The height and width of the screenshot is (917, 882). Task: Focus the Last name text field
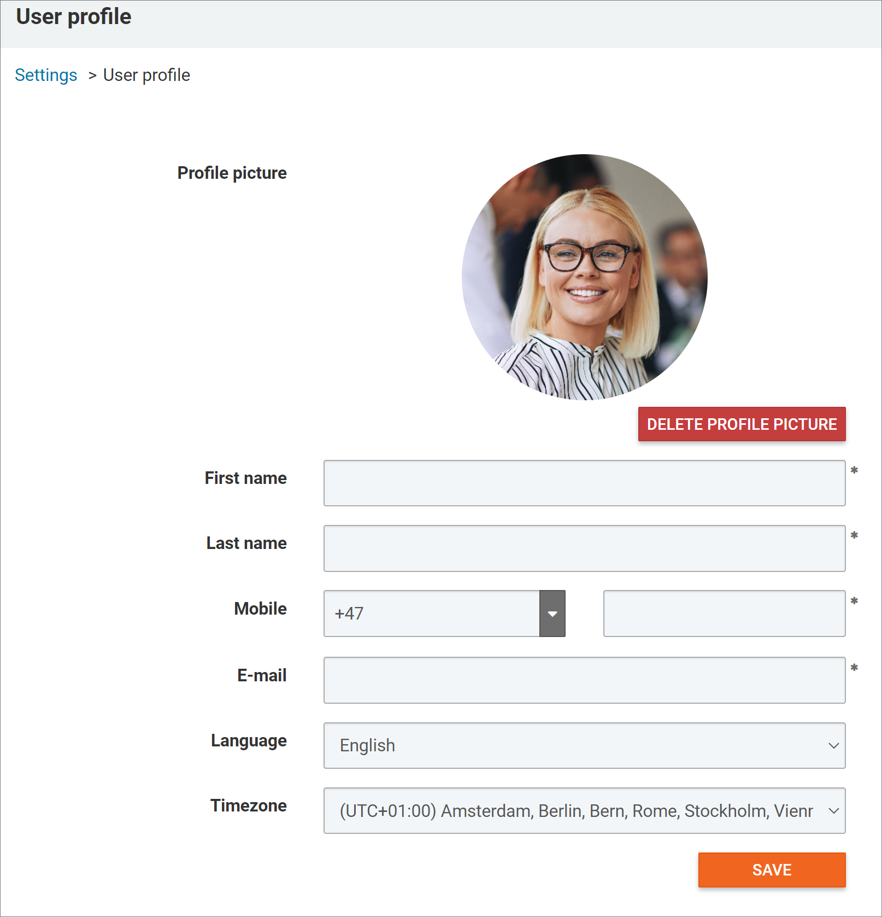(584, 548)
